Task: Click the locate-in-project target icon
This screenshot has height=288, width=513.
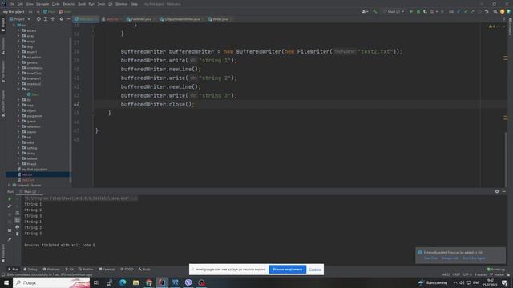Action: tap(38, 19)
